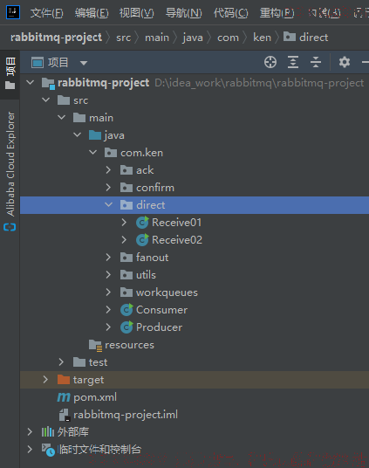Expand the target folder

point(45,379)
